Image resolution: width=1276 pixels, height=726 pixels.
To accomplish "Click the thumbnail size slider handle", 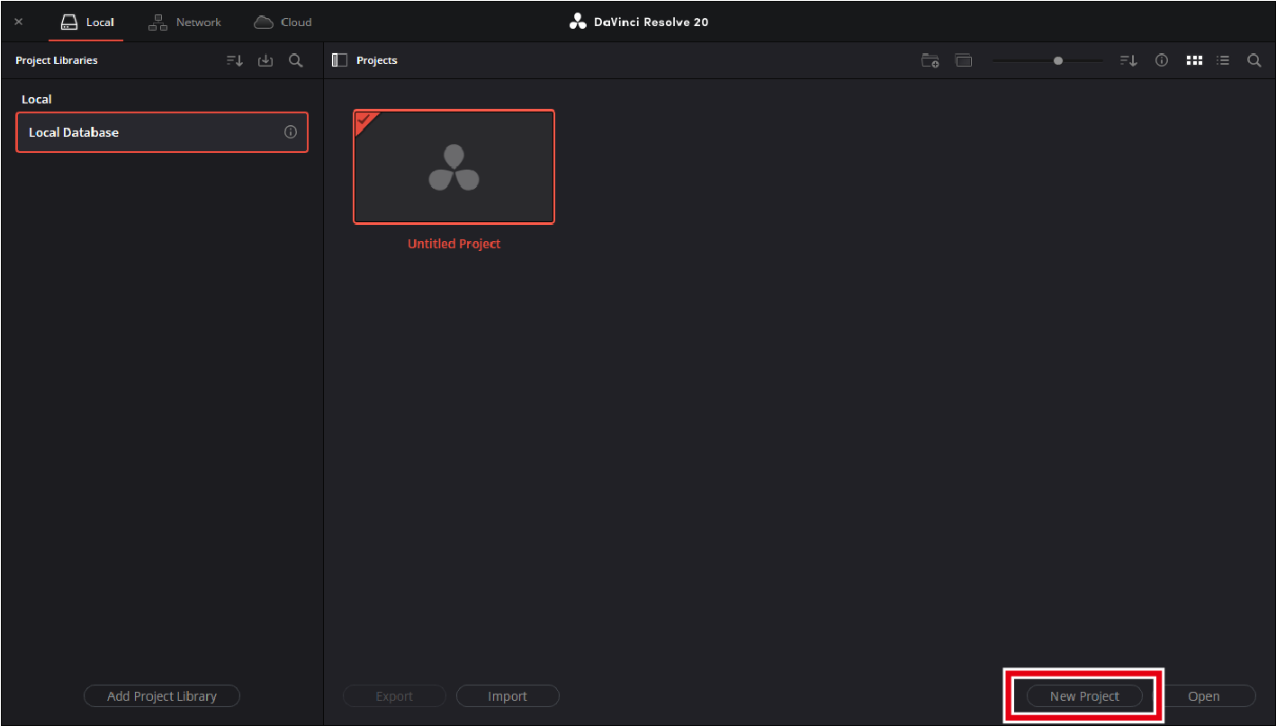I will (1058, 60).
